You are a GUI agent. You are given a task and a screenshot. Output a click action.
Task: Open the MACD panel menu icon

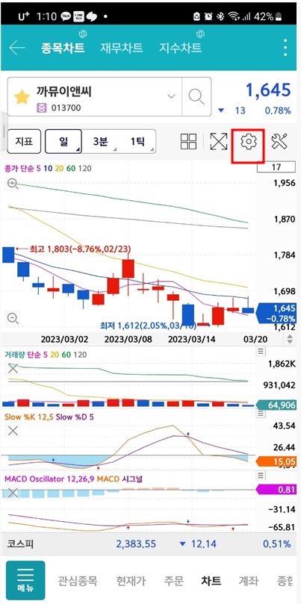[x=261, y=476]
